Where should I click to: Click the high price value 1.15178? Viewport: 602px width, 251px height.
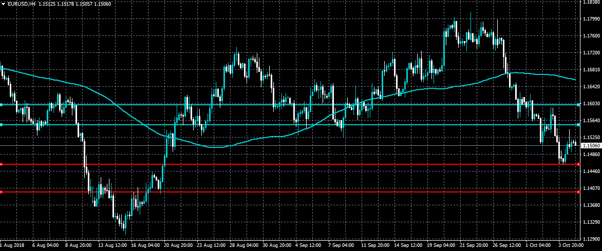click(66, 4)
